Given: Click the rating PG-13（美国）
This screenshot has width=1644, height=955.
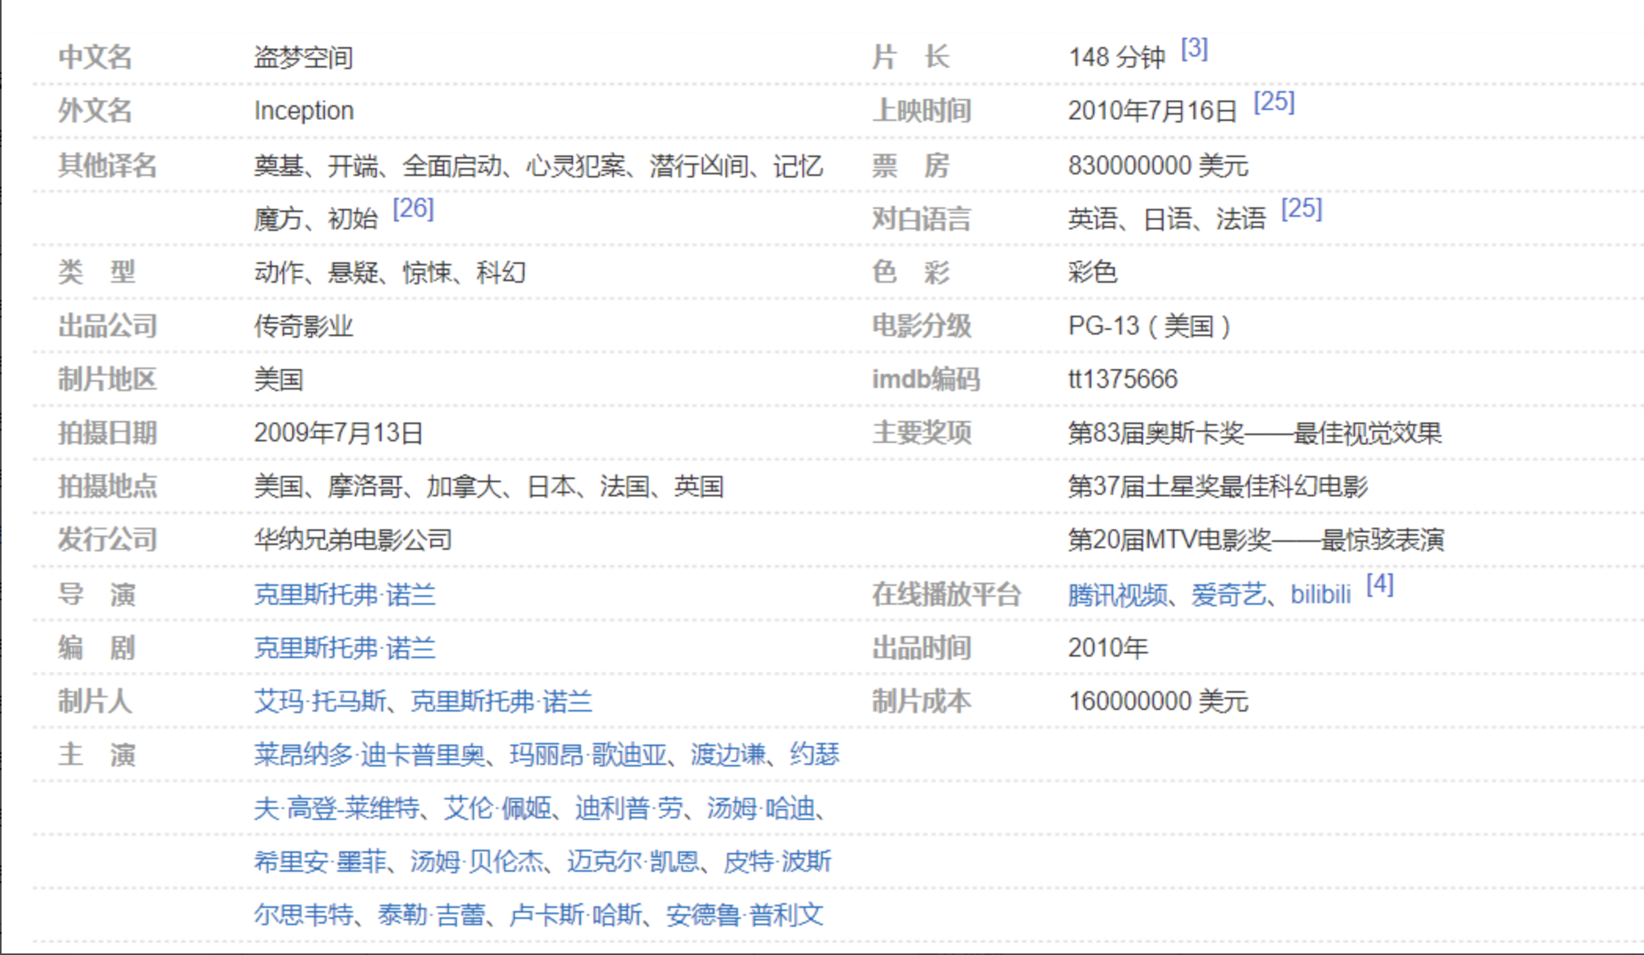Looking at the screenshot, I should click(x=1149, y=326).
